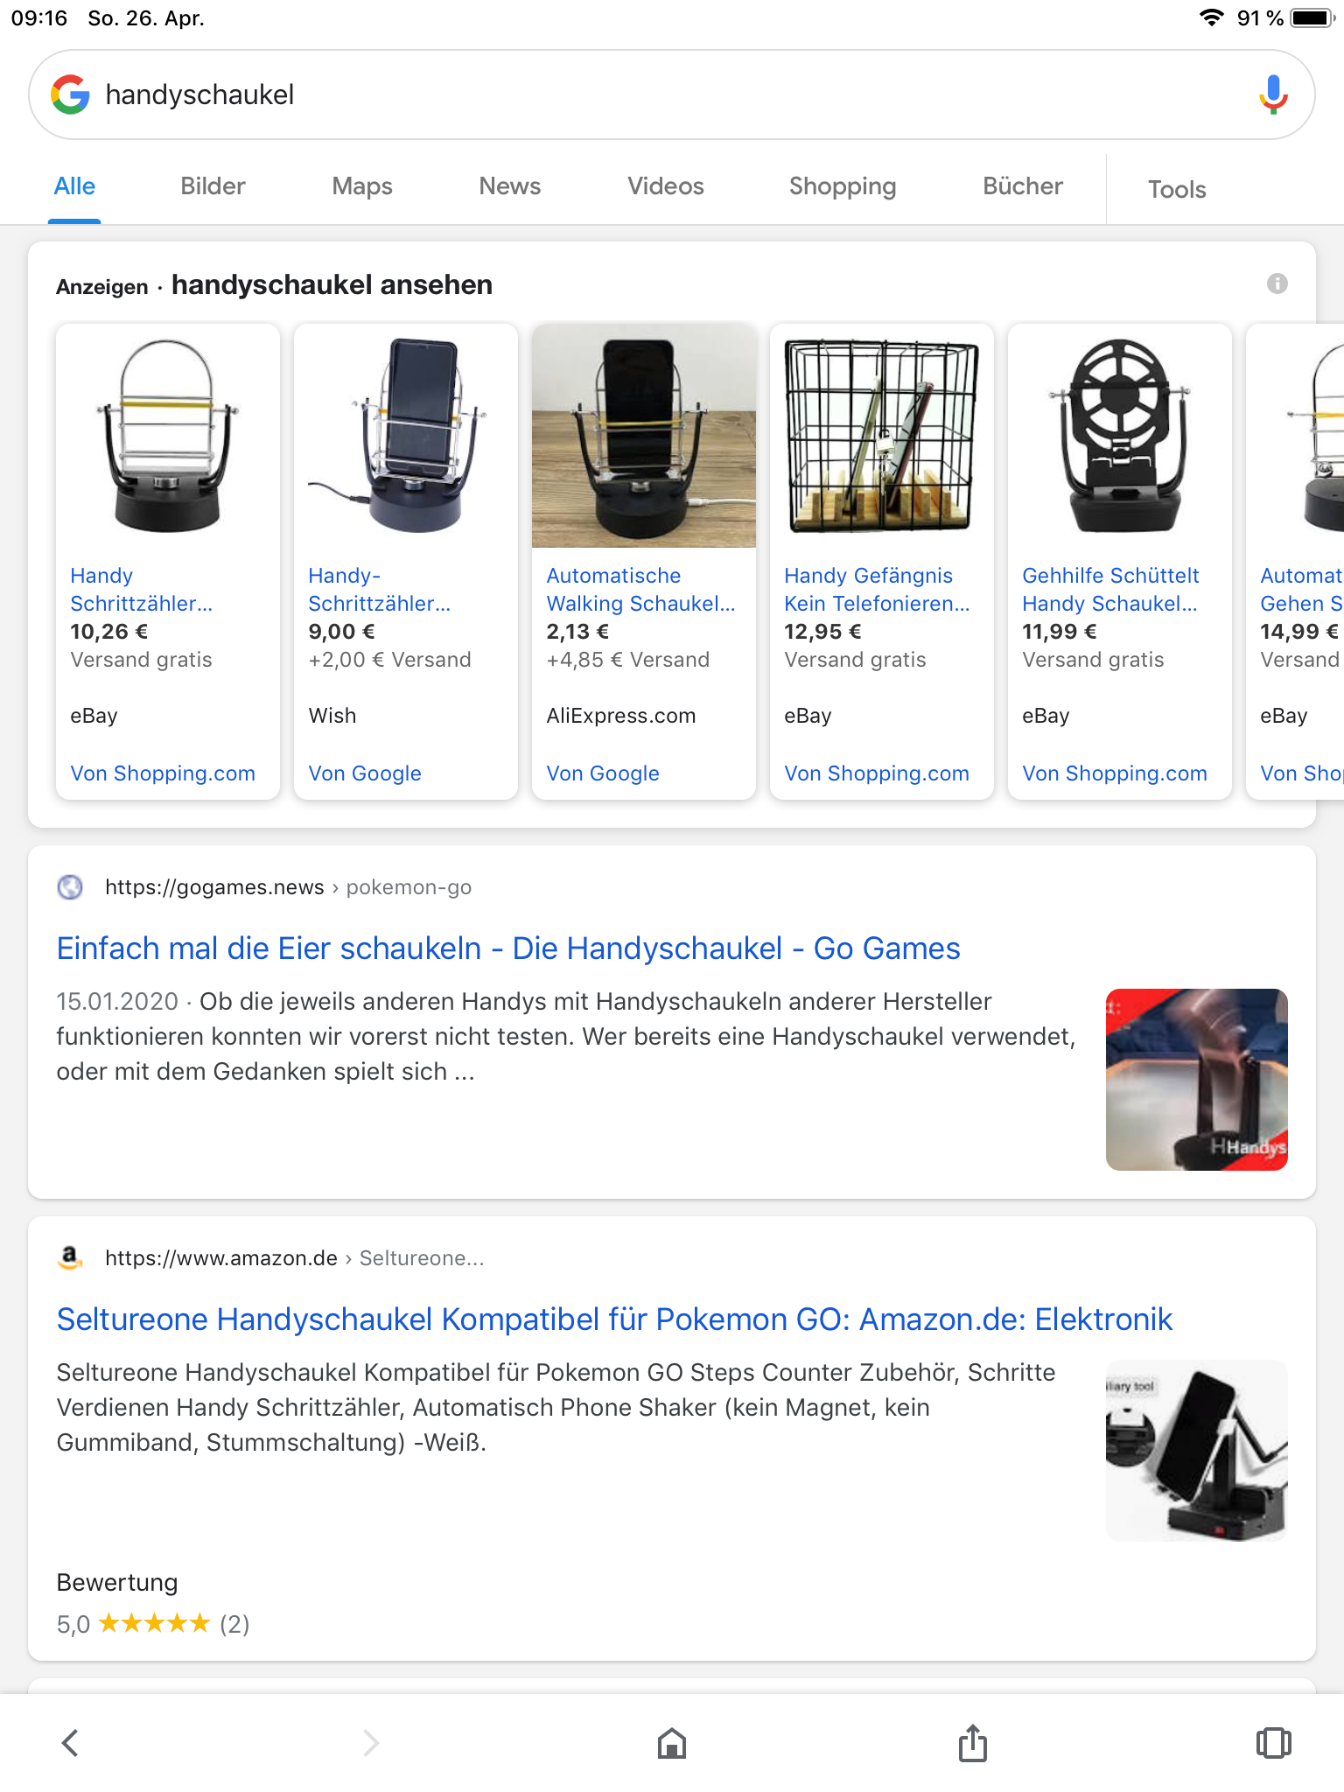Viewport: 1344px width, 1792px height.
Task: Open the Seltureone Handyschaukel Amazon result link
Action: tap(614, 1319)
